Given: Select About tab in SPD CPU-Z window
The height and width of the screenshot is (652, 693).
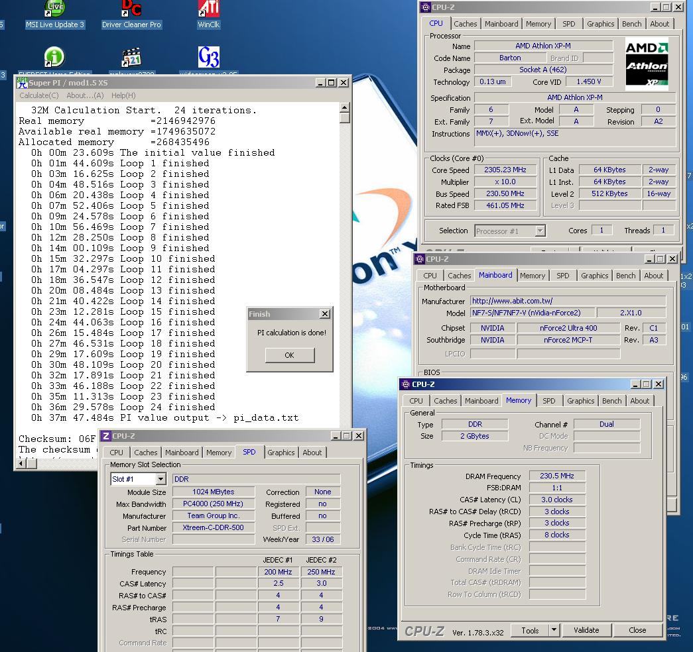Looking at the screenshot, I should tap(312, 453).
